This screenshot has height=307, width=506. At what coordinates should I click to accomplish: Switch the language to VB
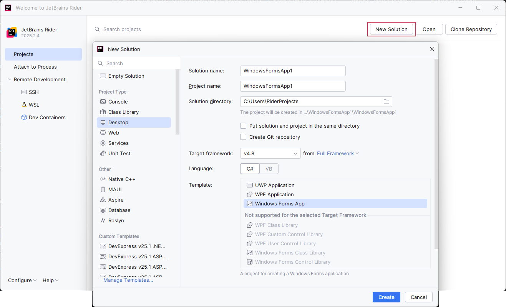coord(269,168)
